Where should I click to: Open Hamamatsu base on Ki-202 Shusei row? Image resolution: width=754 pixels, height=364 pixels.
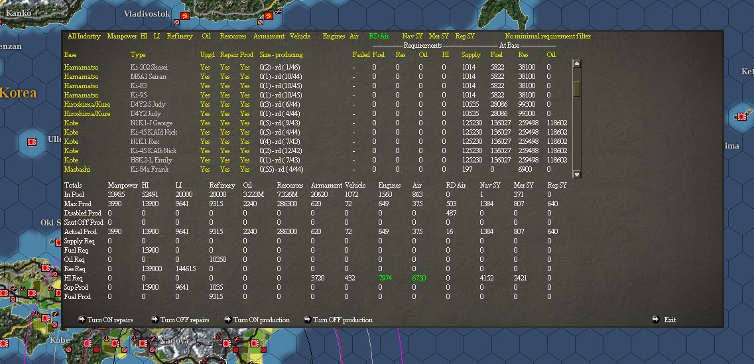tap(81, 68)
